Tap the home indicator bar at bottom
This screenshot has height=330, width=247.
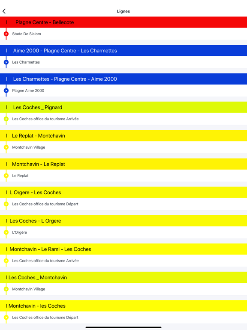(x=123, y=327)
